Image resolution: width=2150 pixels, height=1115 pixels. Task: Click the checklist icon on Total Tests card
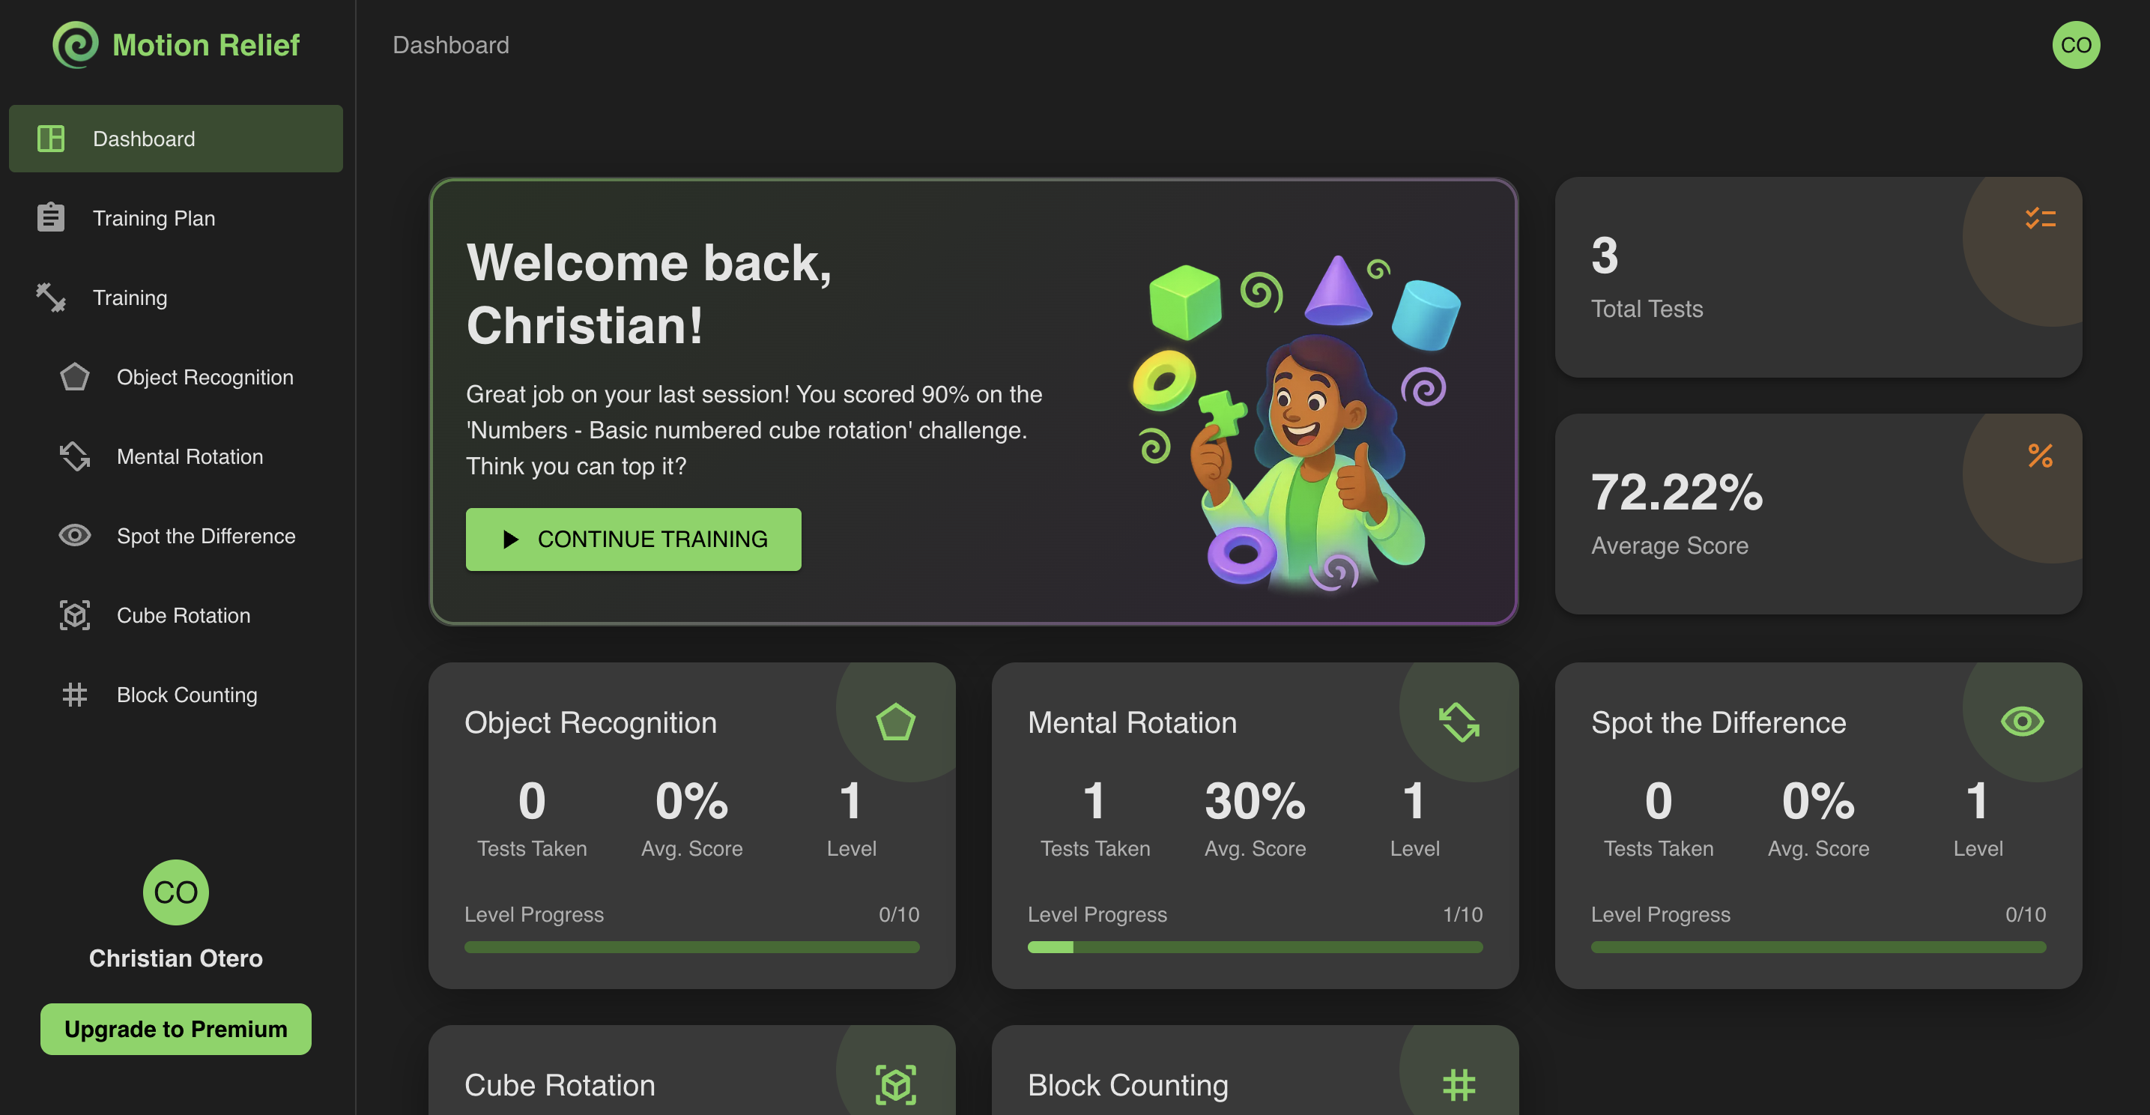point(2040,219)
